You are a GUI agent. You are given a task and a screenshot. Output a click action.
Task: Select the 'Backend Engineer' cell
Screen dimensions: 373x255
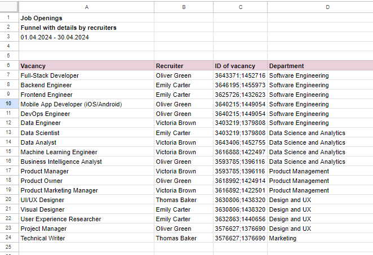87,85
